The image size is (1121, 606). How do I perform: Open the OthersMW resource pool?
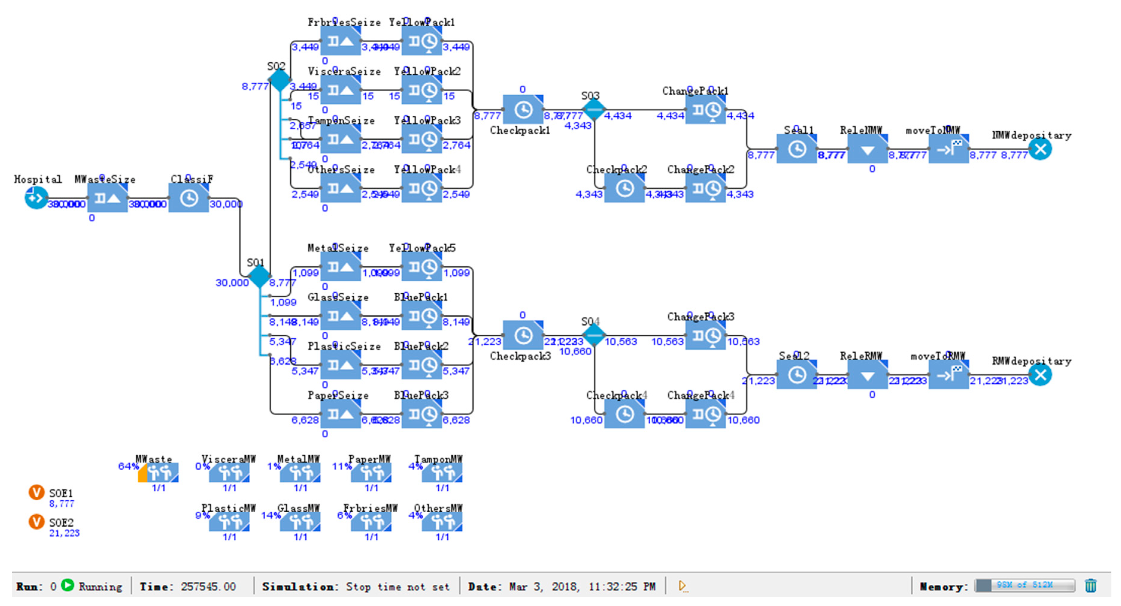442,522
